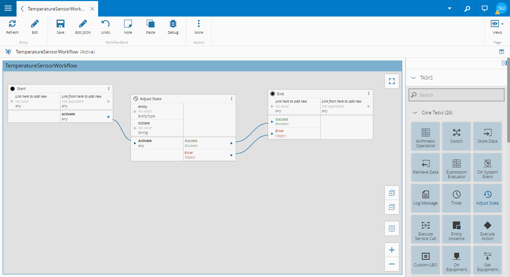Click the Undo toolbar icon
510x277 pixels.
pos(106,24)
